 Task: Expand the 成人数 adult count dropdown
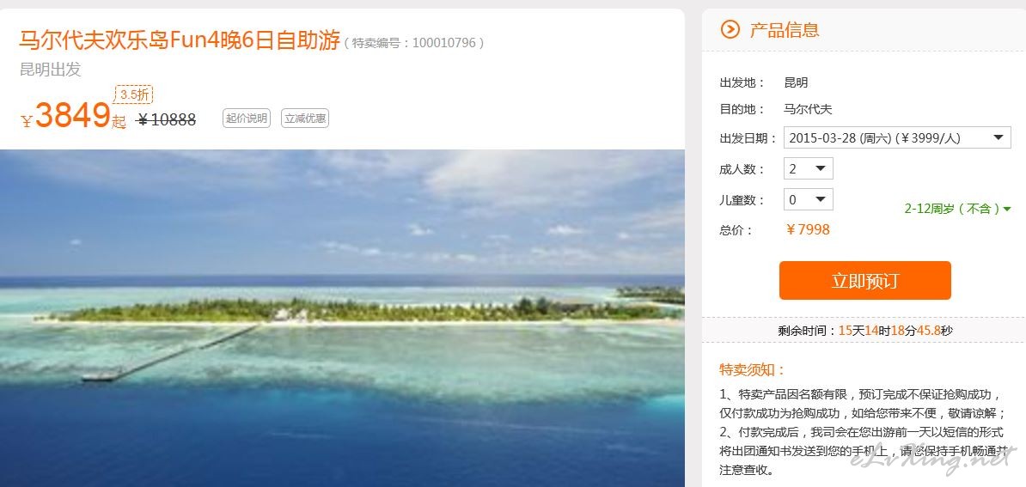[808, 168]
